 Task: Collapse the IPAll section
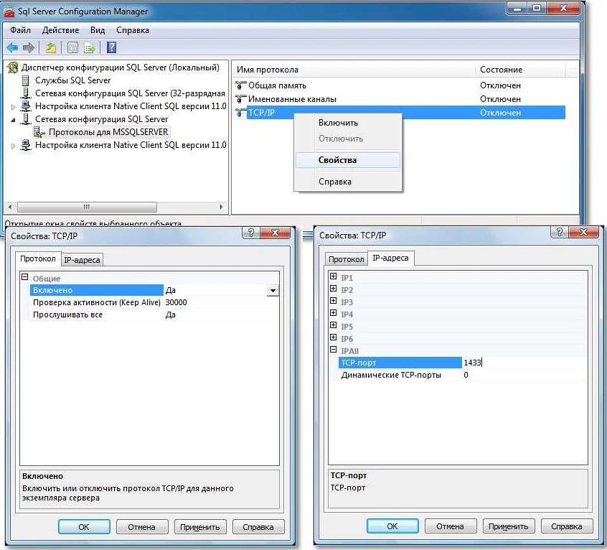(x=331, y=350)
